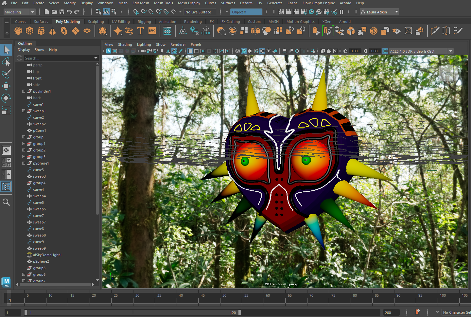Create a polygon sphere from the shelf
471x317 pixels.
pos(18,31)
